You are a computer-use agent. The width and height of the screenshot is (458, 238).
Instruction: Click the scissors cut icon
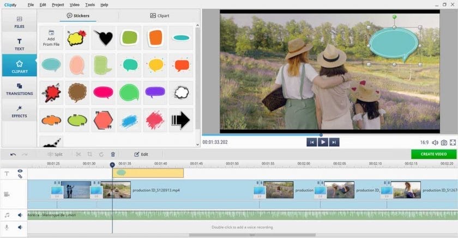(79, 154)
